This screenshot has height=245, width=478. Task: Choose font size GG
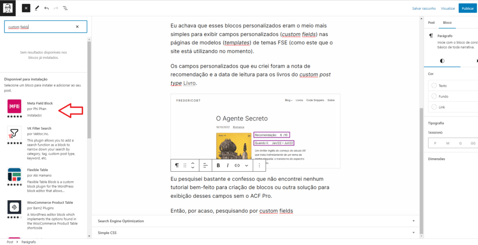[473, 143]
